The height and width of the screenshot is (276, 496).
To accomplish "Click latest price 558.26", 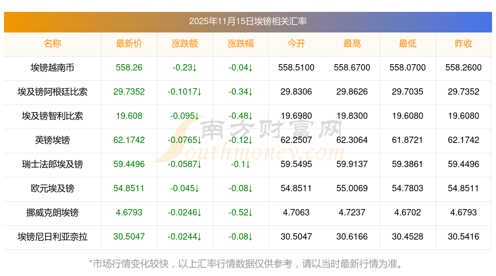I will (x=129, y=68).
